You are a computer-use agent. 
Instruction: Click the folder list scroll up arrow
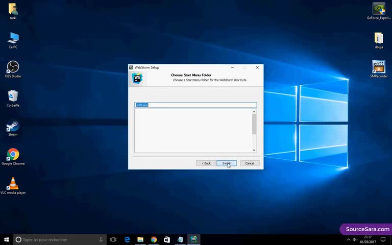pos(254,112)
